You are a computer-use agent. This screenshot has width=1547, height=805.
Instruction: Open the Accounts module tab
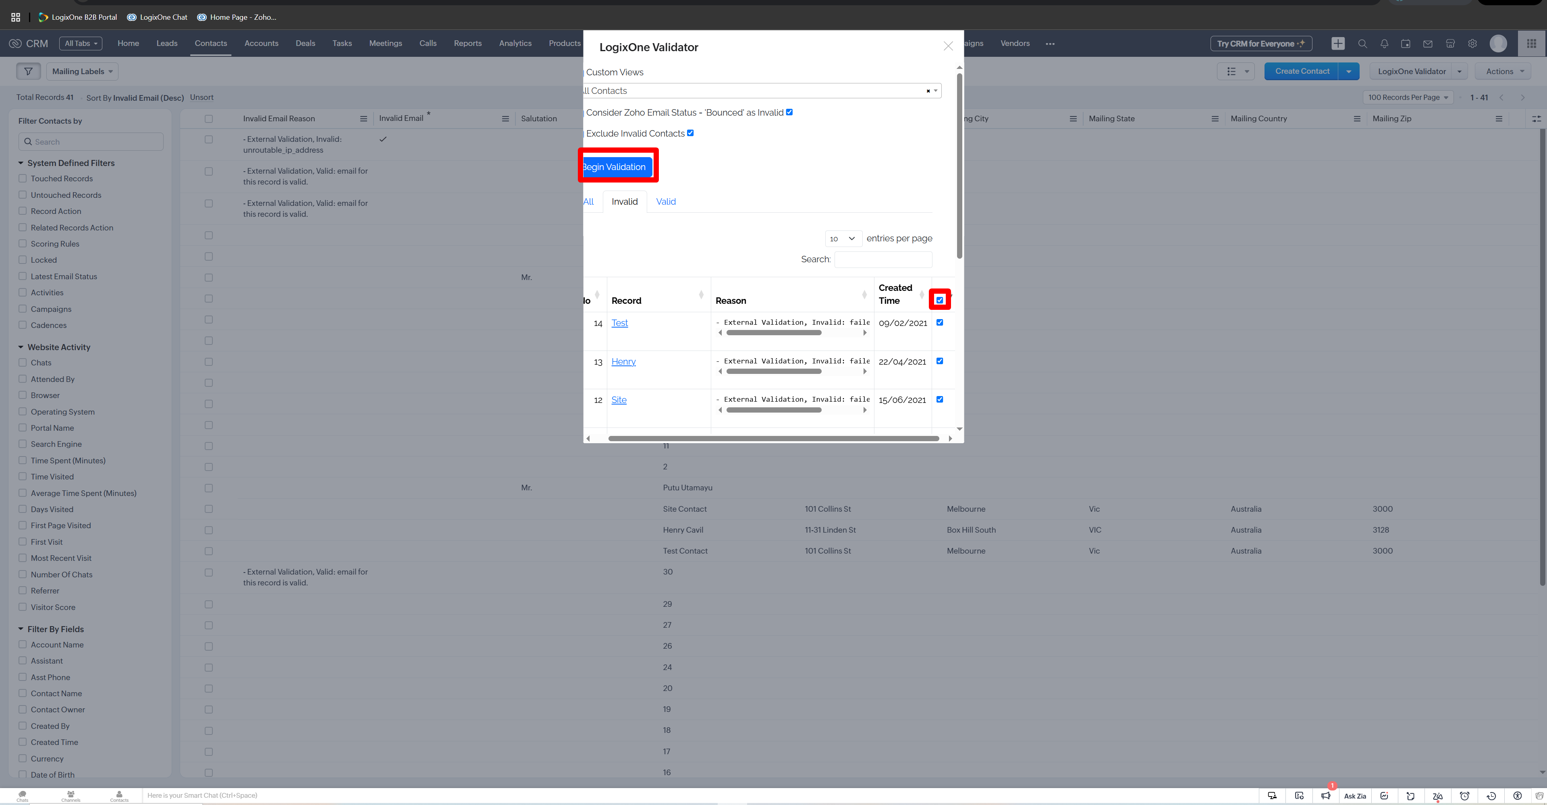(261, 43)
